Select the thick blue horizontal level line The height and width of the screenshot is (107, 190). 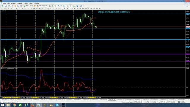coord(93,40)
